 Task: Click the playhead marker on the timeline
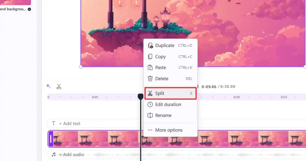(x=141, y=97)
